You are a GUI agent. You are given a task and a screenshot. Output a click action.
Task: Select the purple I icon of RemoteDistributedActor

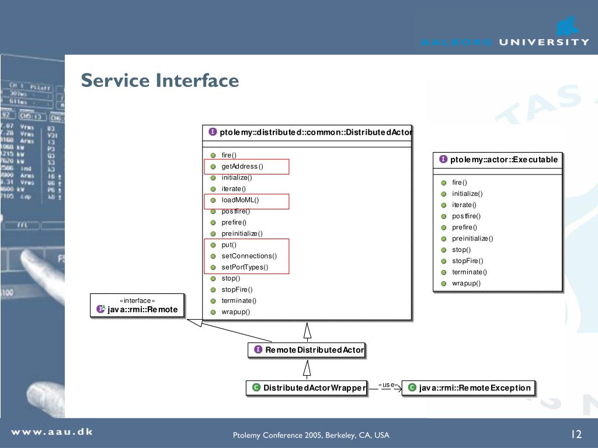coord(258,349)
